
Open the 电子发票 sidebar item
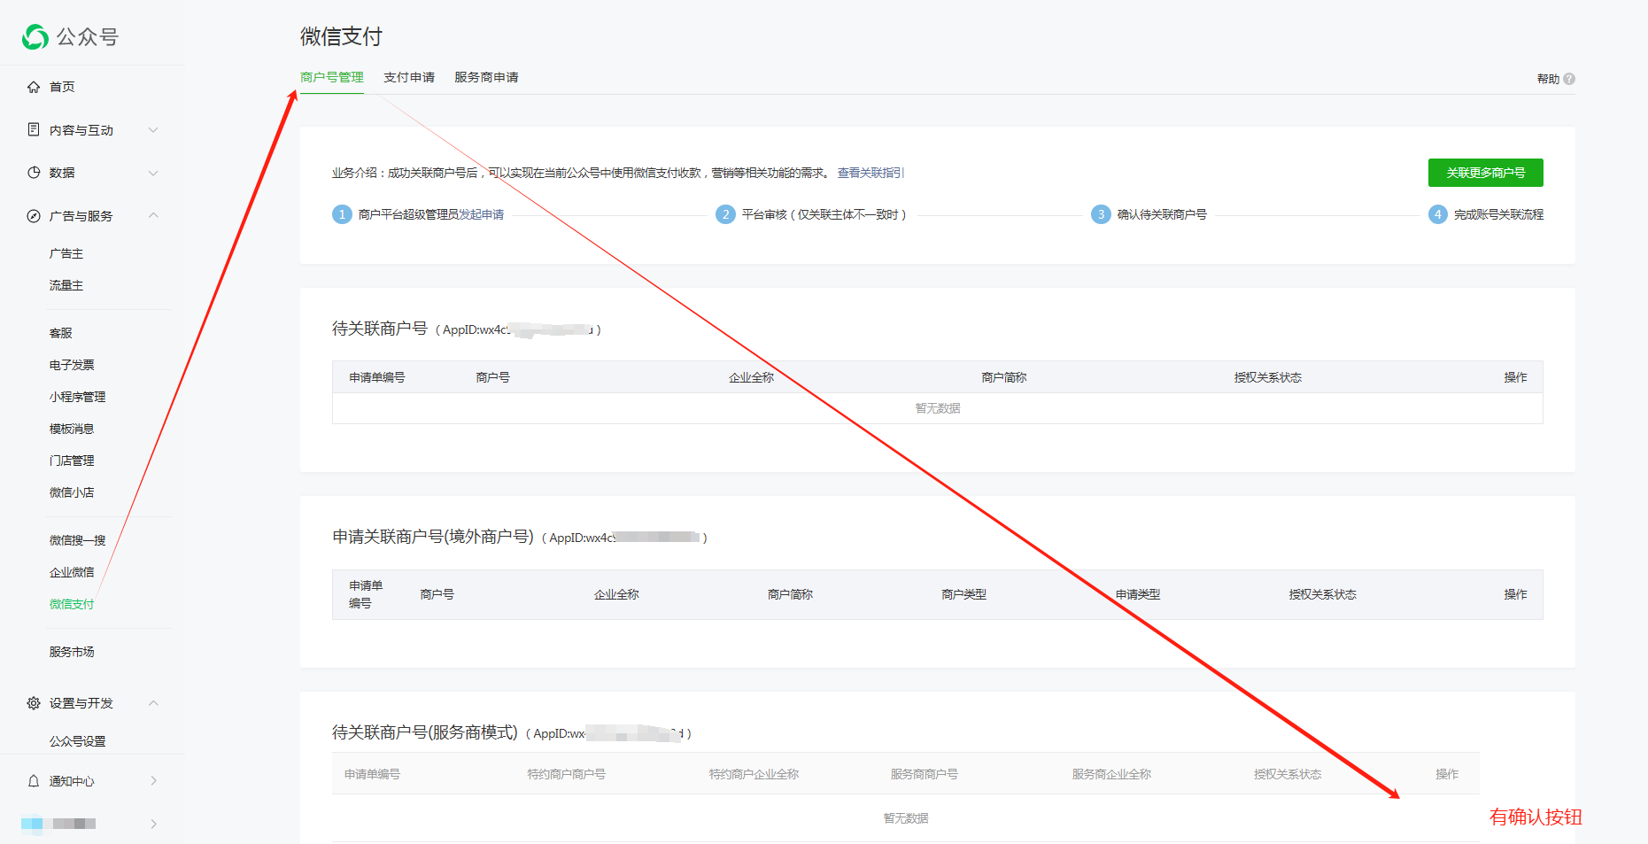[72, 365]
